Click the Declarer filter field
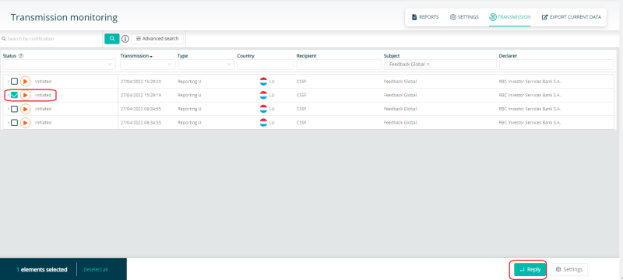The height and width of the screenshot is (280, 623). click(556, 65)
